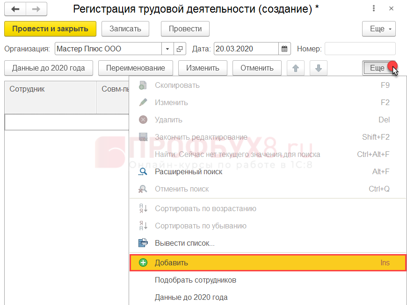407x305 pixels.
Task: Select the empty first table row
Action: click(x=67, y=122)
